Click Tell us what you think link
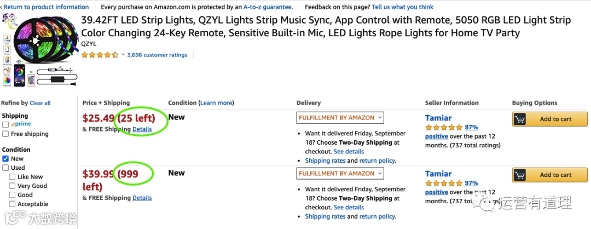The image size is (591, 229). pyautogui.click(x=402, y=7)
